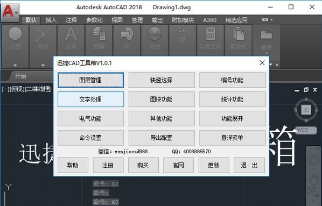
Task: Open 编号功能 in the toolbox
Action: pos(233,80)
